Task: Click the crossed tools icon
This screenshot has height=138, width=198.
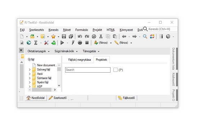Action: click(x=46, y=43)
